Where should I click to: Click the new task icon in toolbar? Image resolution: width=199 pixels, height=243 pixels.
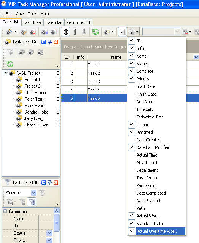click(x=9, y=32)
